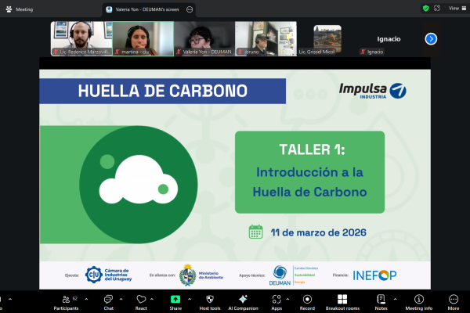Launch AI Companion
Screen dimensions: 470x313
click(243, 303)
